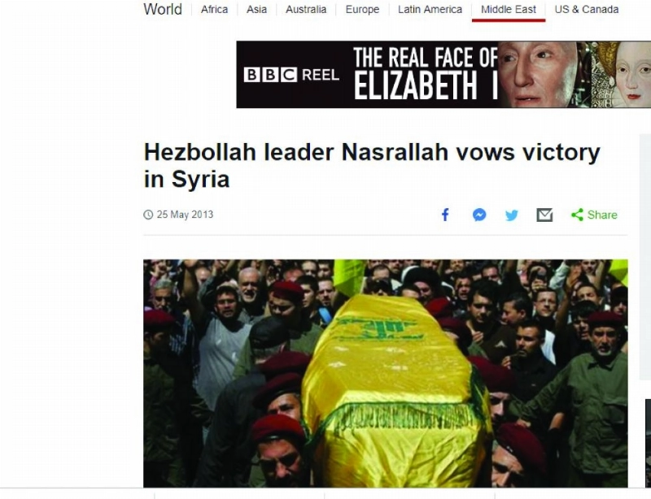Click the email envelope share icon

tap(544, 215)
